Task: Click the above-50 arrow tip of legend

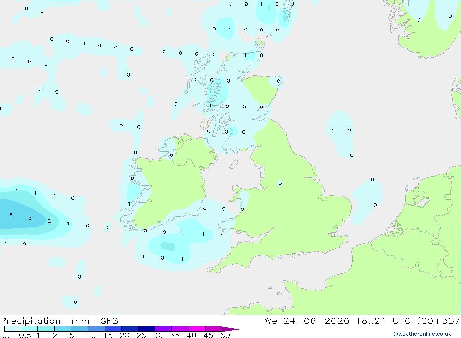Action: 230,329
